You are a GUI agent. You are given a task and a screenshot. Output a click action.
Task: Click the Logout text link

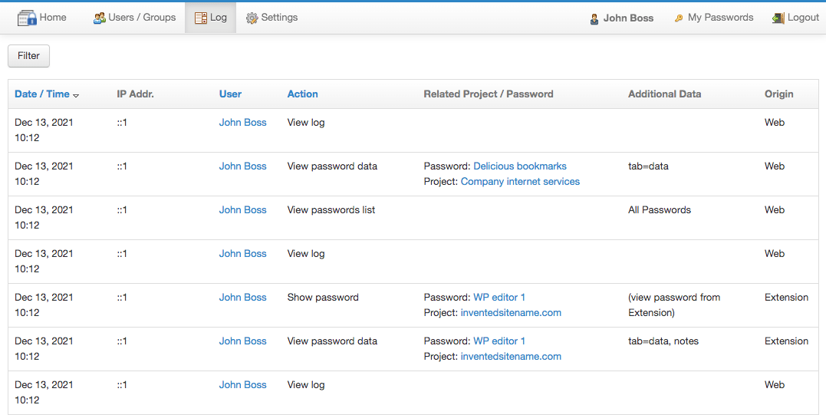(x=803, y=18)
